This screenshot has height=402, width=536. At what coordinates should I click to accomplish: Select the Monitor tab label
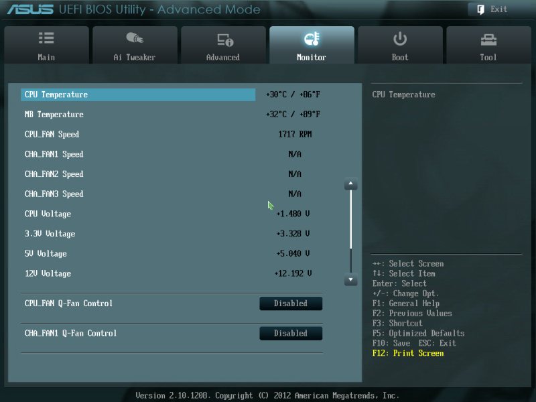coord(312,58)
